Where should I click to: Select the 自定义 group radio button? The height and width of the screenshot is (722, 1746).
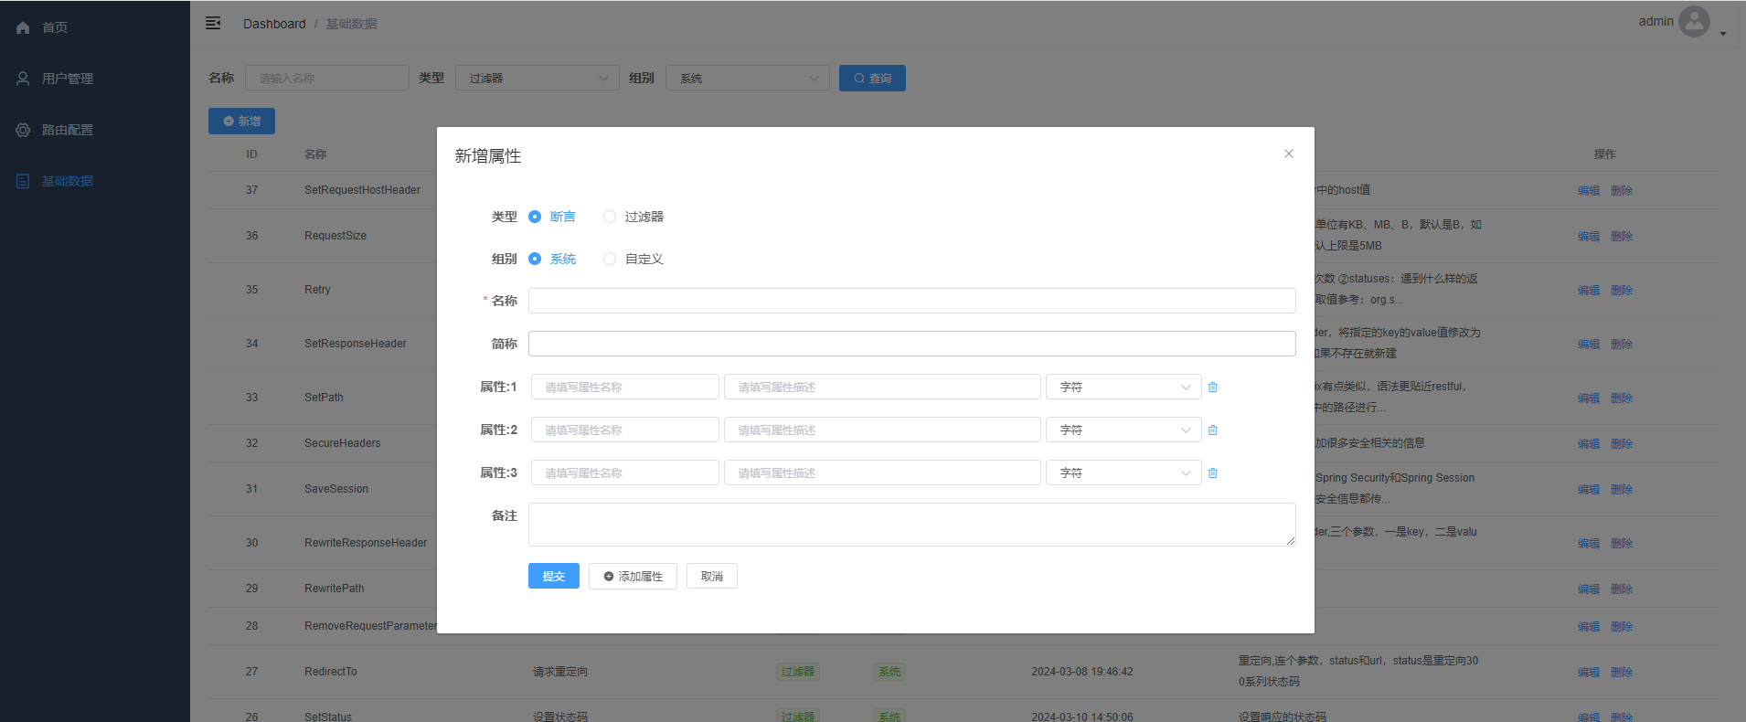[x=610, y=259]
